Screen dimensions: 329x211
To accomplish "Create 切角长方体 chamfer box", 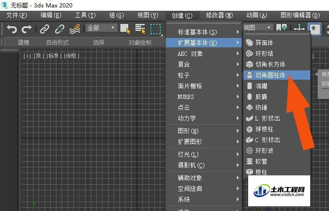I will point(277,64).
